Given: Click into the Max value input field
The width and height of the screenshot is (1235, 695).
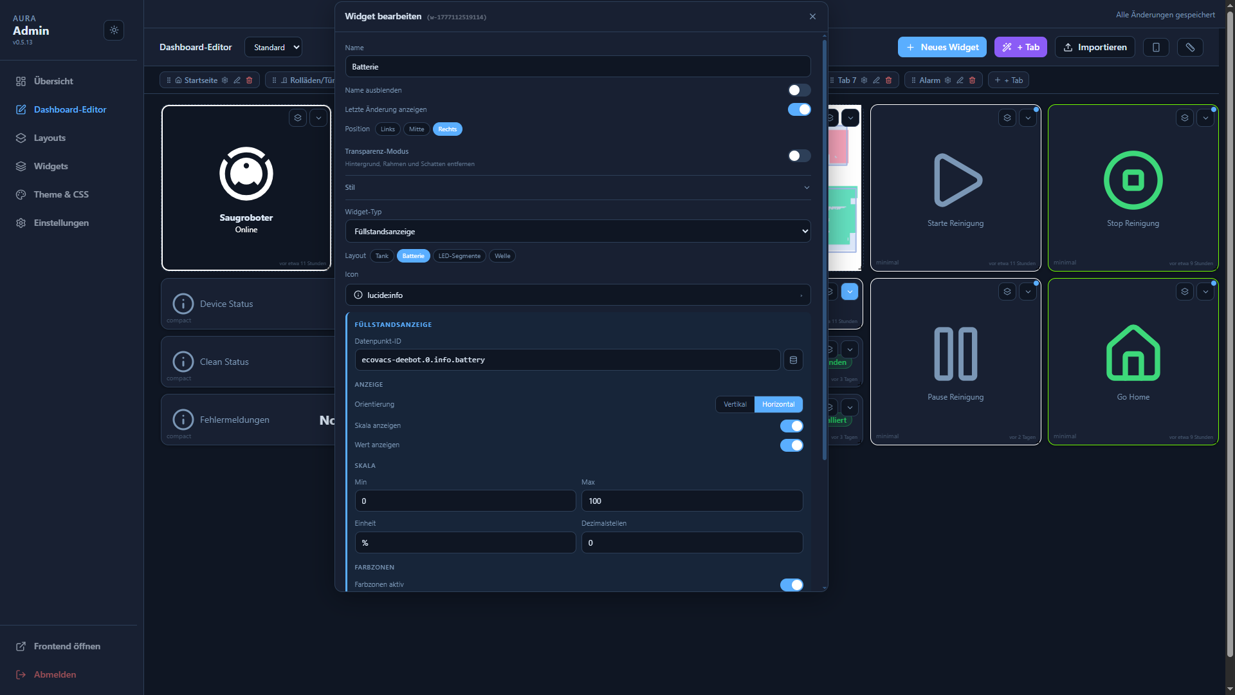Looking at the screenshot, I should click(691, 501).
